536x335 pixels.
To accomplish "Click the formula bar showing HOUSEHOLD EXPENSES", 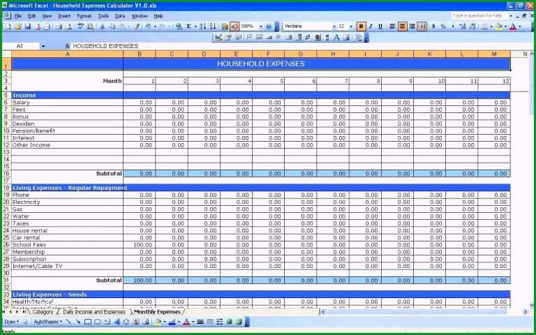I will coord(301,46).
